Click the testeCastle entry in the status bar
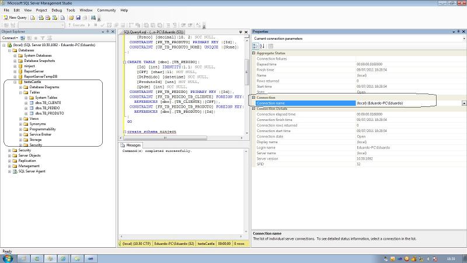The height and width of the screenshot is (263, 467). pos(206,244)
